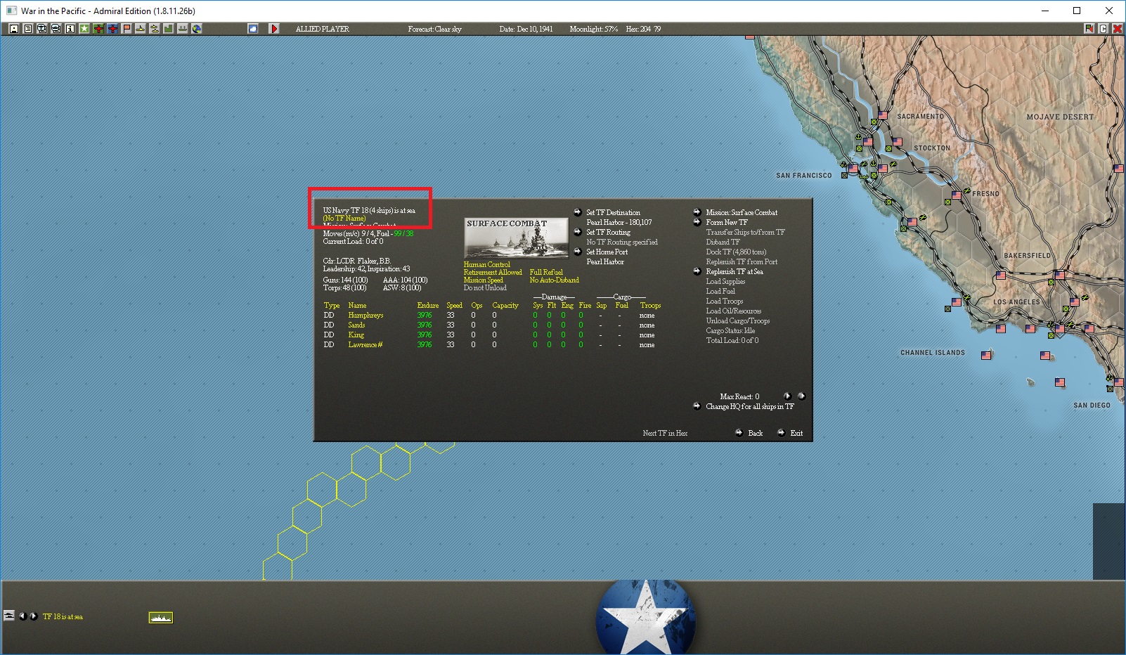Toggle the Retirement Allowed setting

[x=493, y=273]
